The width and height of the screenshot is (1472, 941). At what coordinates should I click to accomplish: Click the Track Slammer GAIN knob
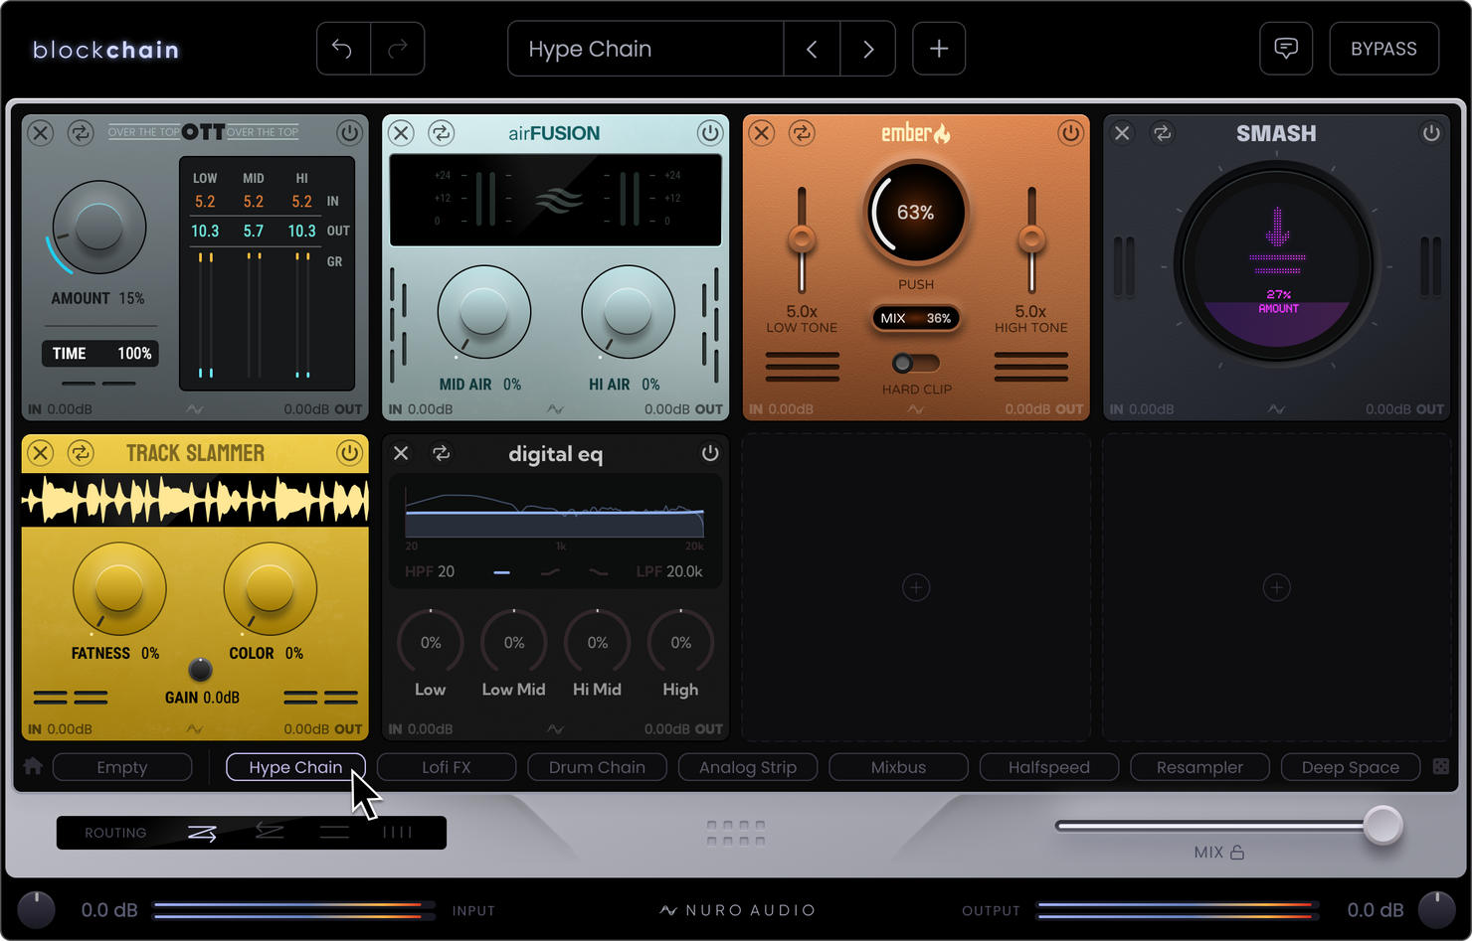point(200,669)
